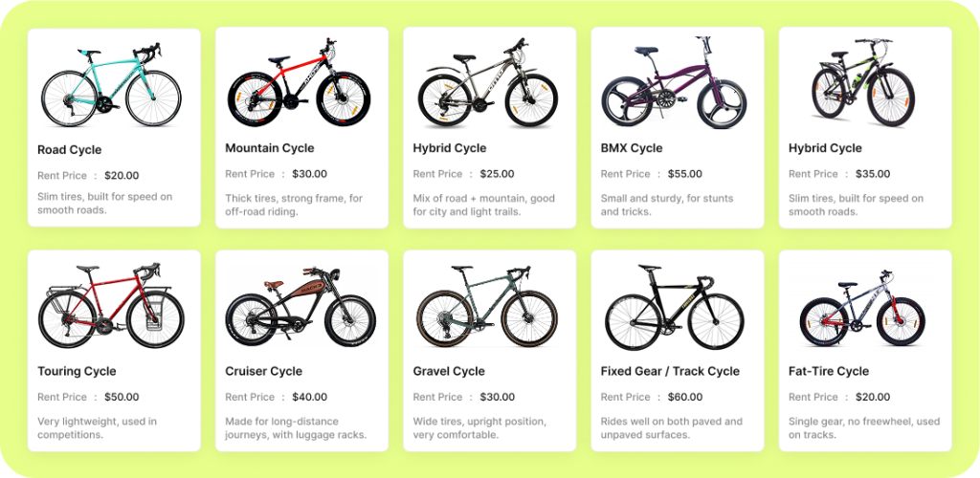980x478 pixels.
Task: Click the black Fixed Gear bike image
Action: tap(674, 308)
